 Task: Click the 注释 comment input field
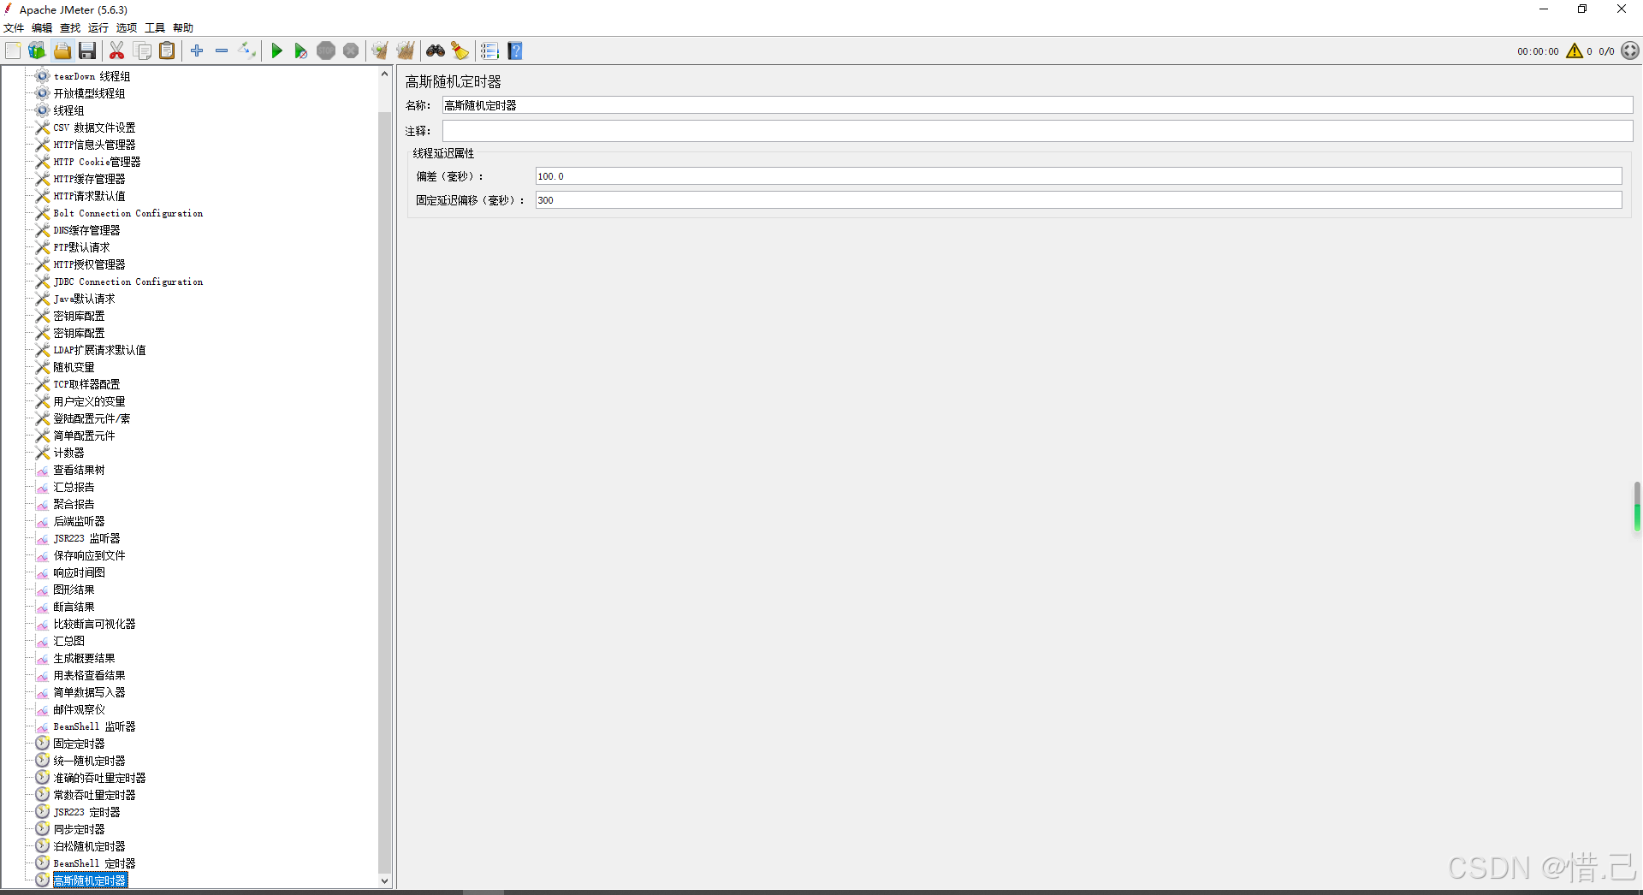(x=1037, y=131)
